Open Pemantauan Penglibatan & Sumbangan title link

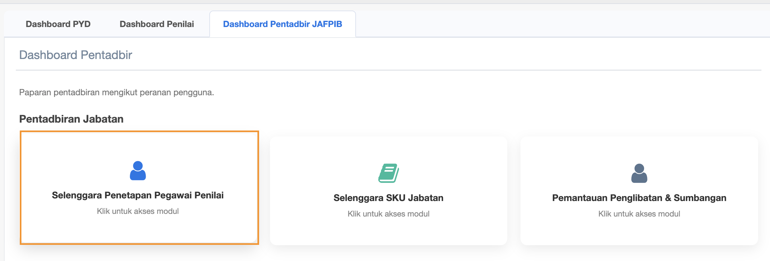point(639,198)
